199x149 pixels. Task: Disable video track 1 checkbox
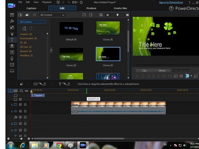pos(20,105)
